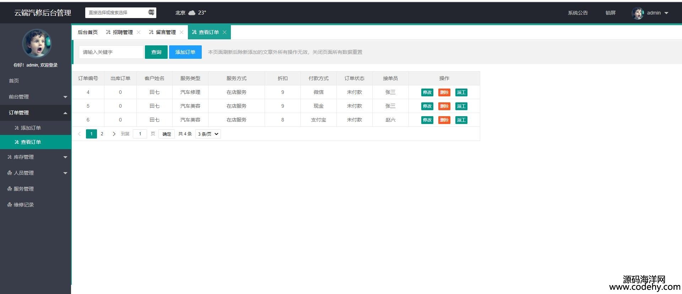This screenshot has height=294, width=682.
Task: Close the 留言管理 tab
Action: pos(182,32)
